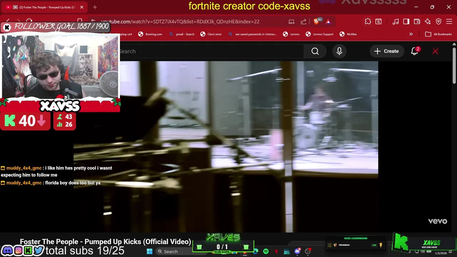The width and height of the screenshot is (457, 257).
Task: Open the gmail - Search bookmark
Action: (182, 34)
